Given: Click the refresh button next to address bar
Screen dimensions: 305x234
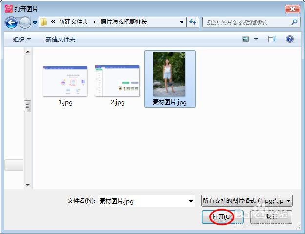Looking at the screenshot, I should coord(193,22).
